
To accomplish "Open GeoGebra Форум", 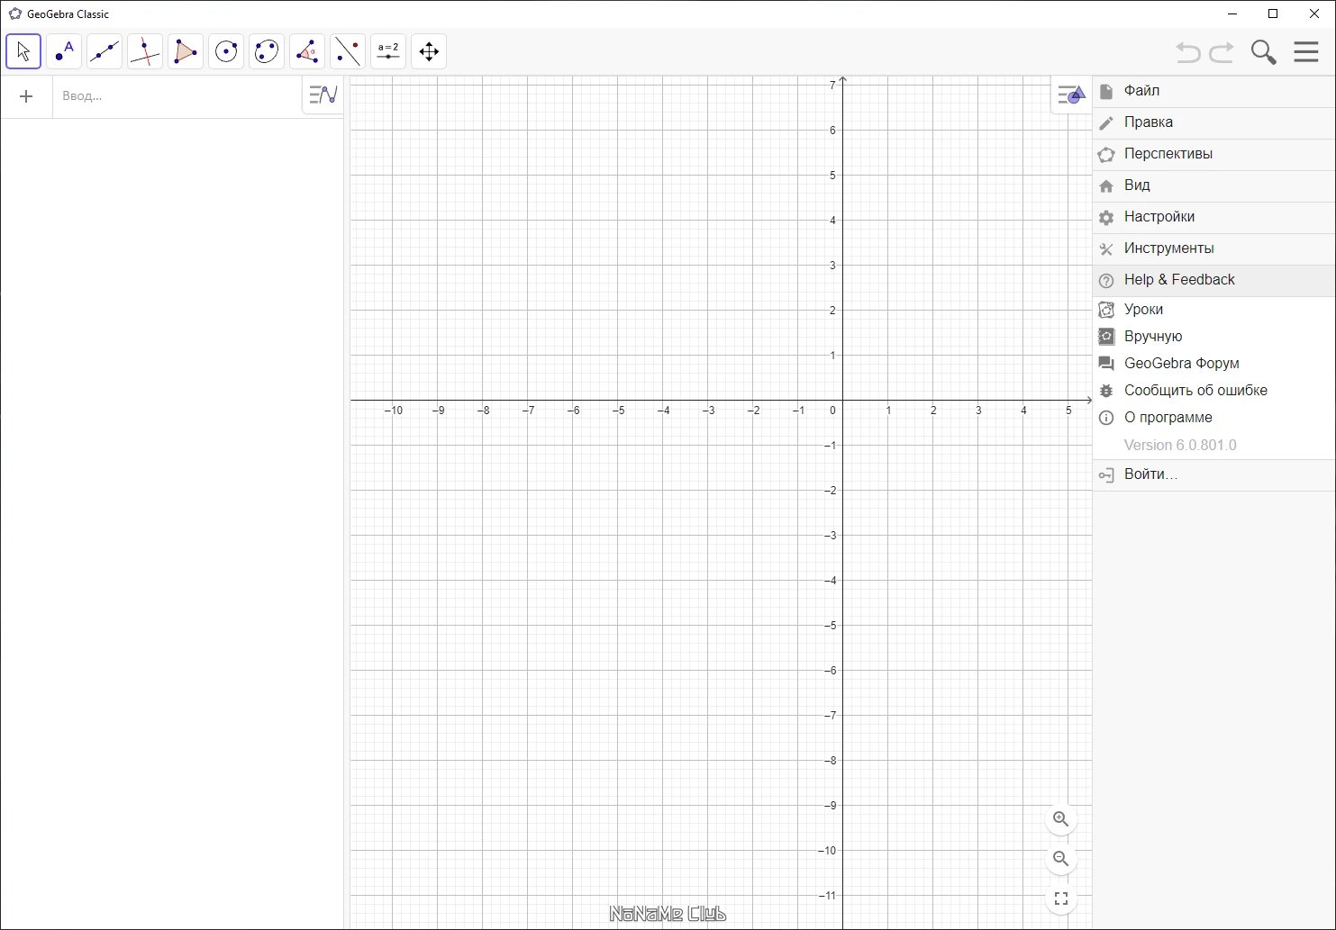I will pyautogui.click(x=1214, y=364).
